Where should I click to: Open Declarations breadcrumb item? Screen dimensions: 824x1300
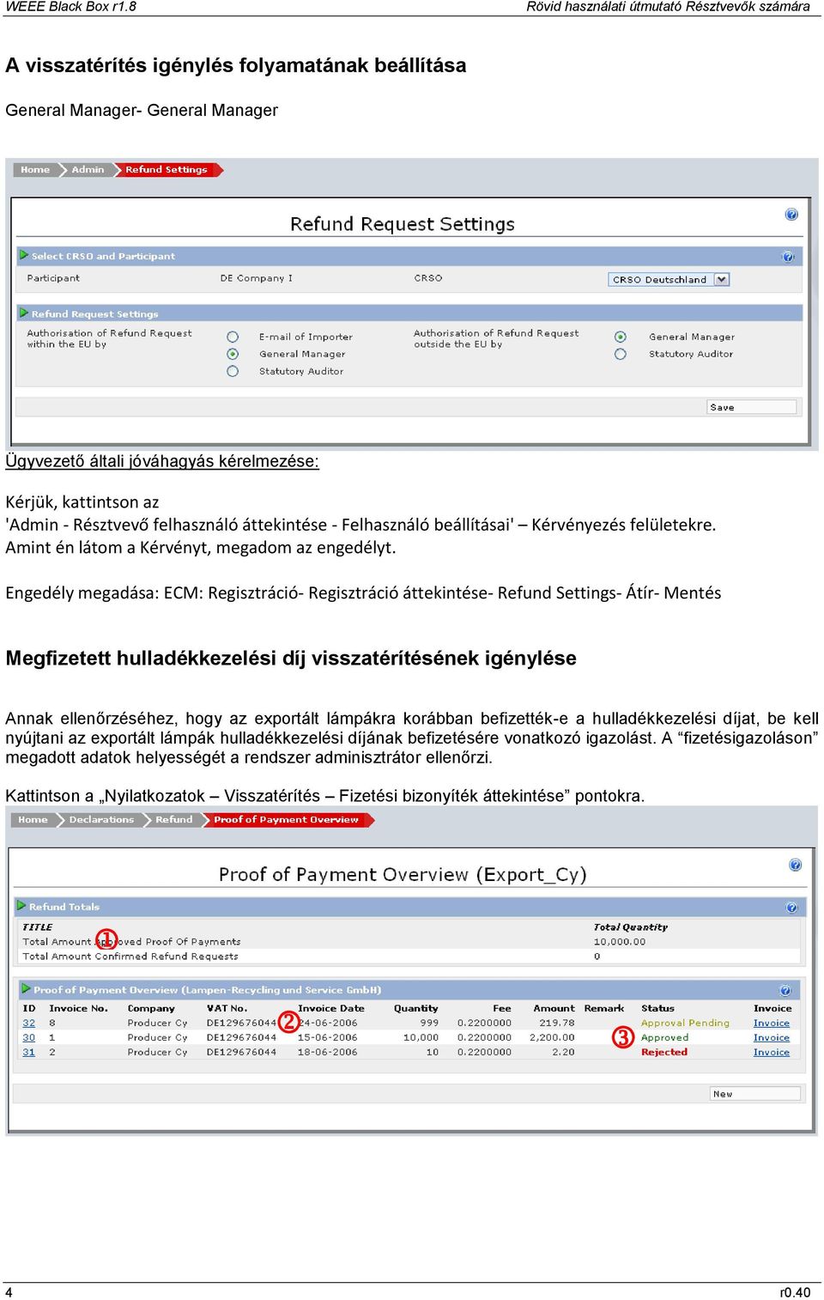pyautogui.click(x=101, y=820)
